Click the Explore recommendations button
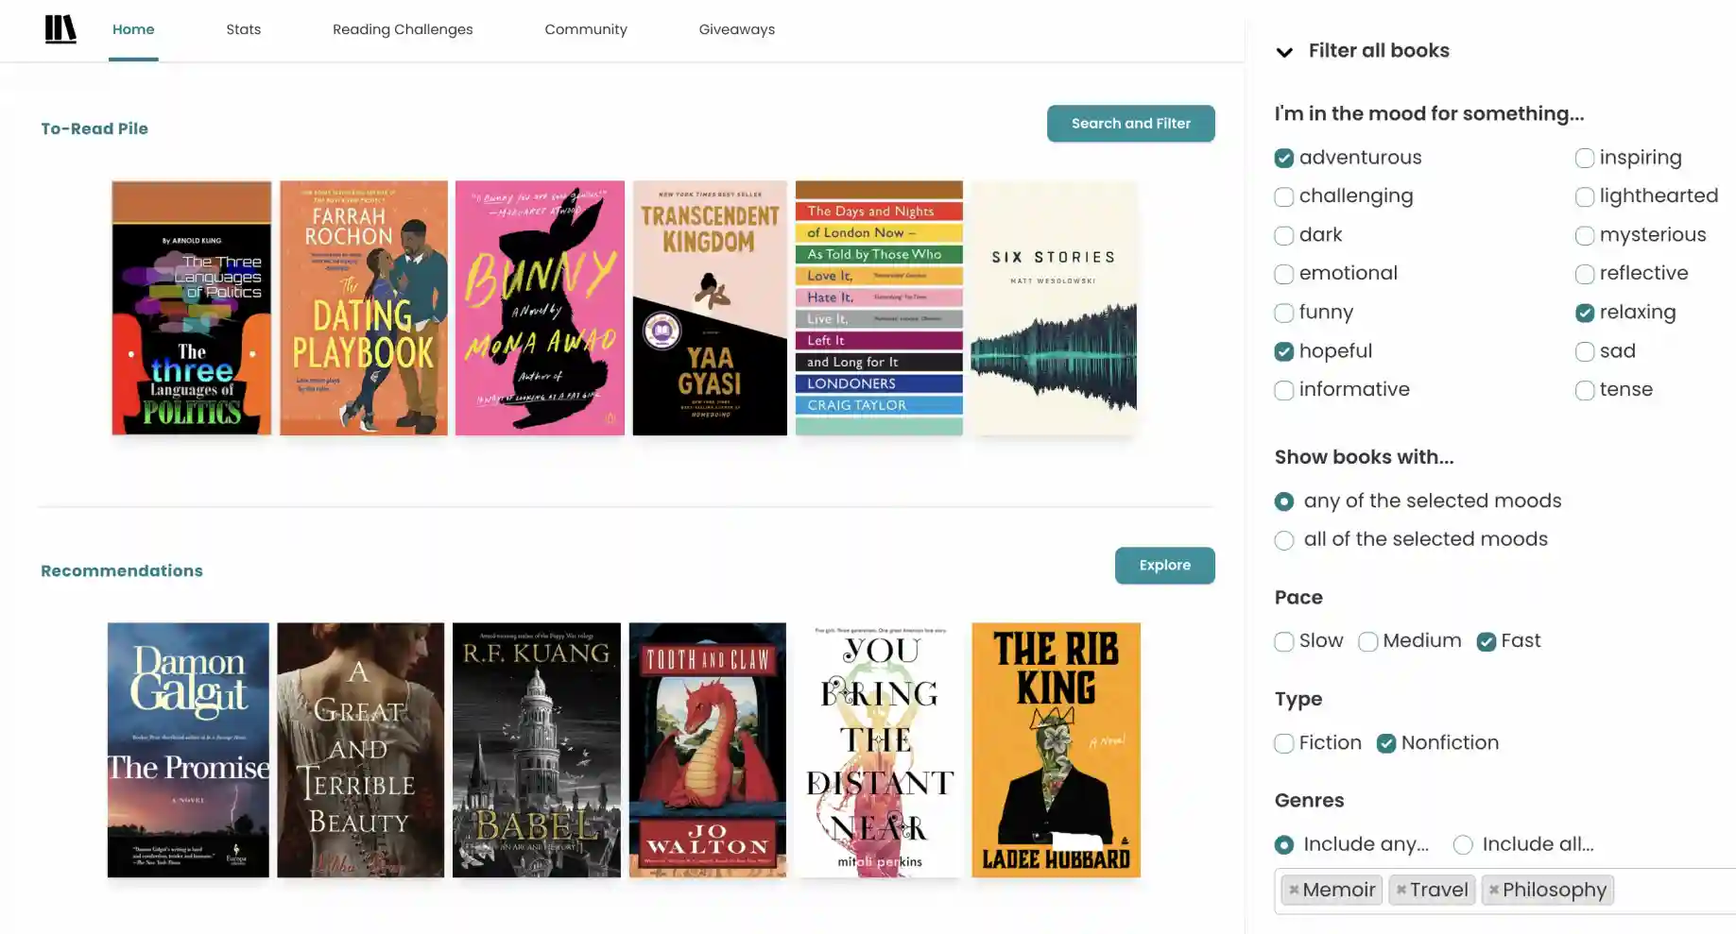1736x934 pixels. tap(1165, 566)
